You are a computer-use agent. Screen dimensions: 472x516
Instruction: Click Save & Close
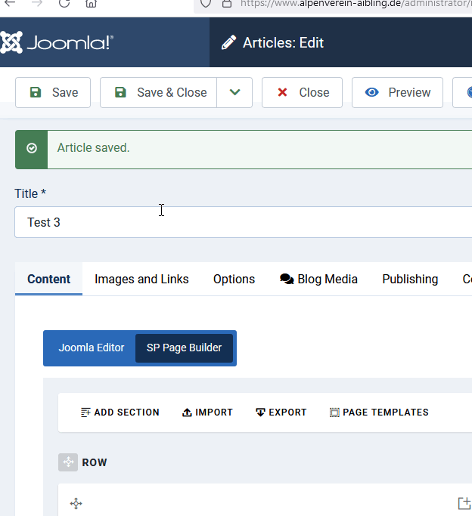159,92
